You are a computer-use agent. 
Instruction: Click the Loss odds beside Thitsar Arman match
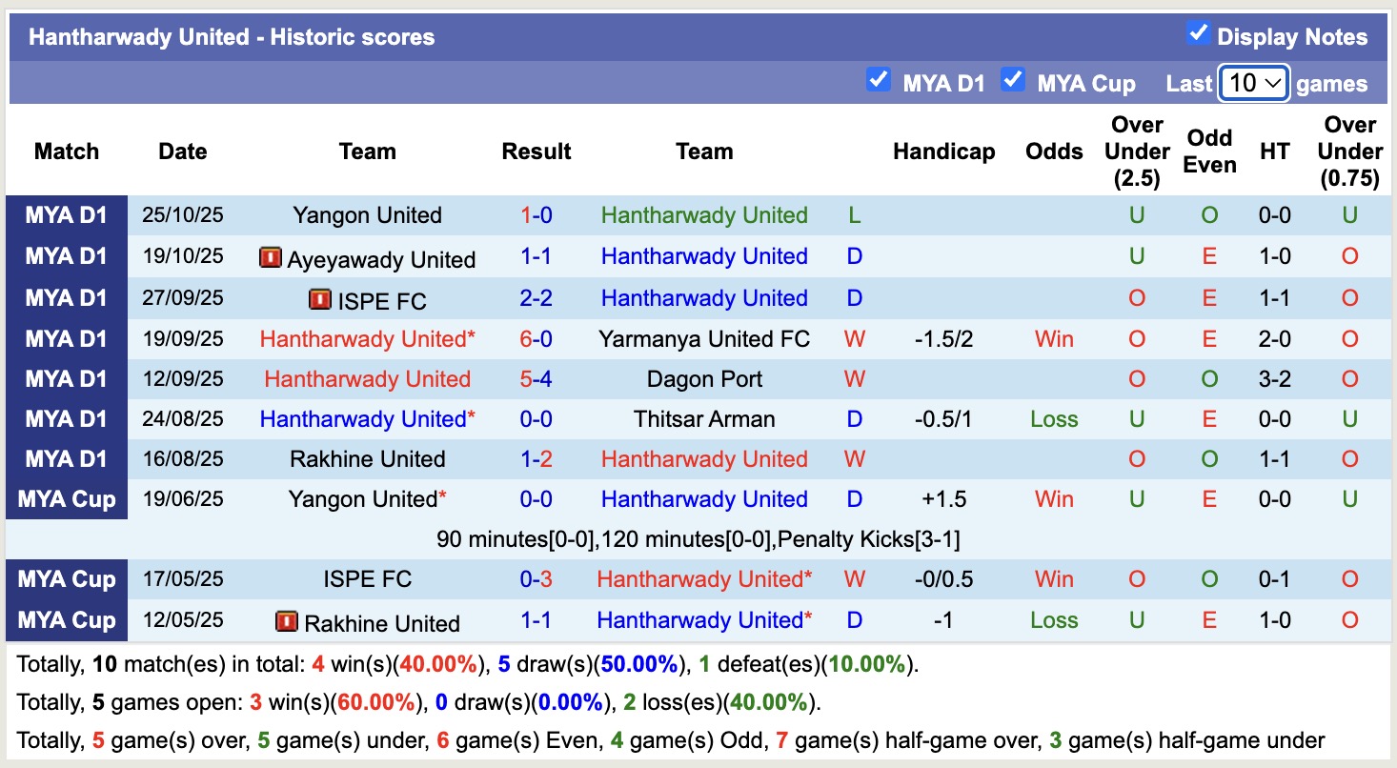click(1053, 418)
